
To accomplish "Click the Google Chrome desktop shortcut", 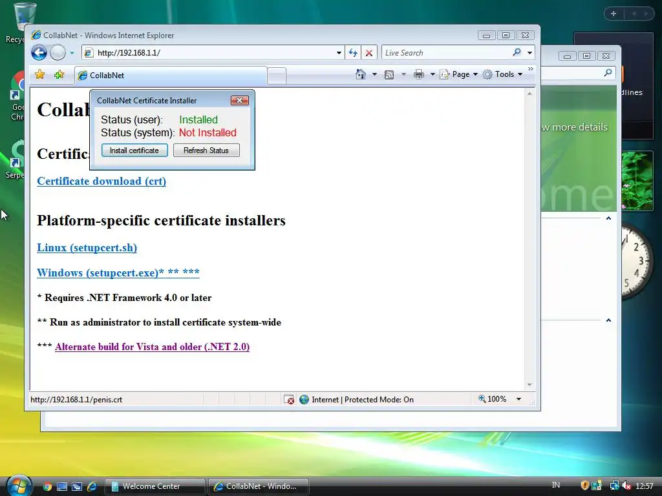I will tap(17, 96).
